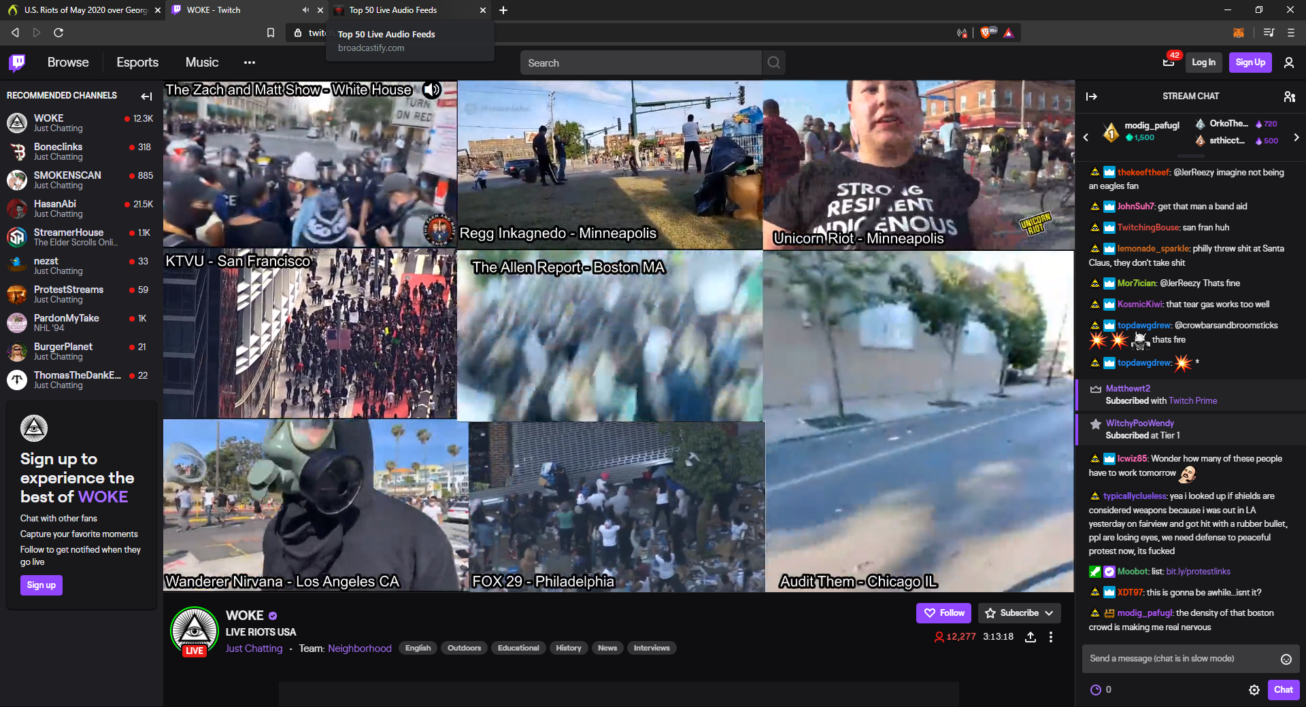The image size is (1306, 707).
Task: Click the sidebar Sign up button
Action: point(41,585)
